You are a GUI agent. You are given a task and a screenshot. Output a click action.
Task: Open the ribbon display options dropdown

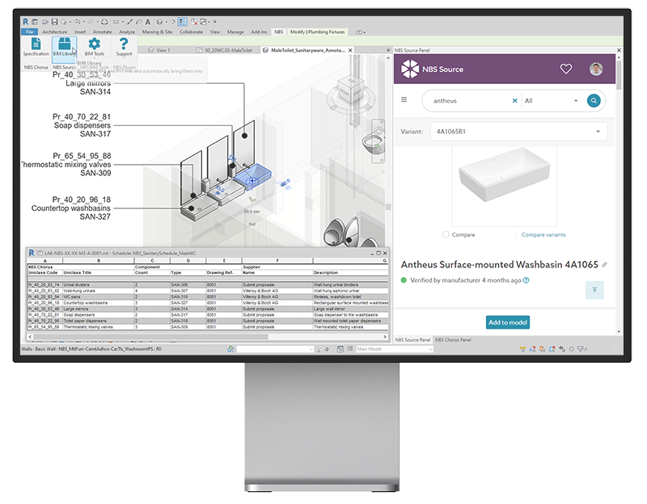click(361, 32)
